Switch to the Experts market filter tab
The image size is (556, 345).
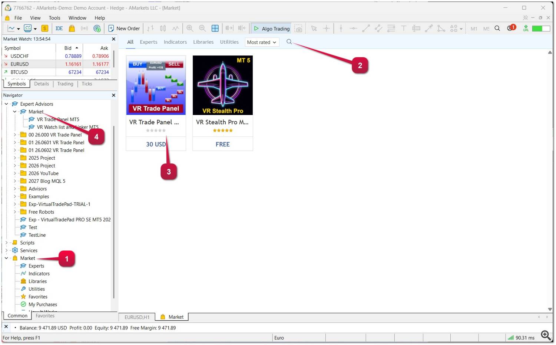[x=149, y=42]
